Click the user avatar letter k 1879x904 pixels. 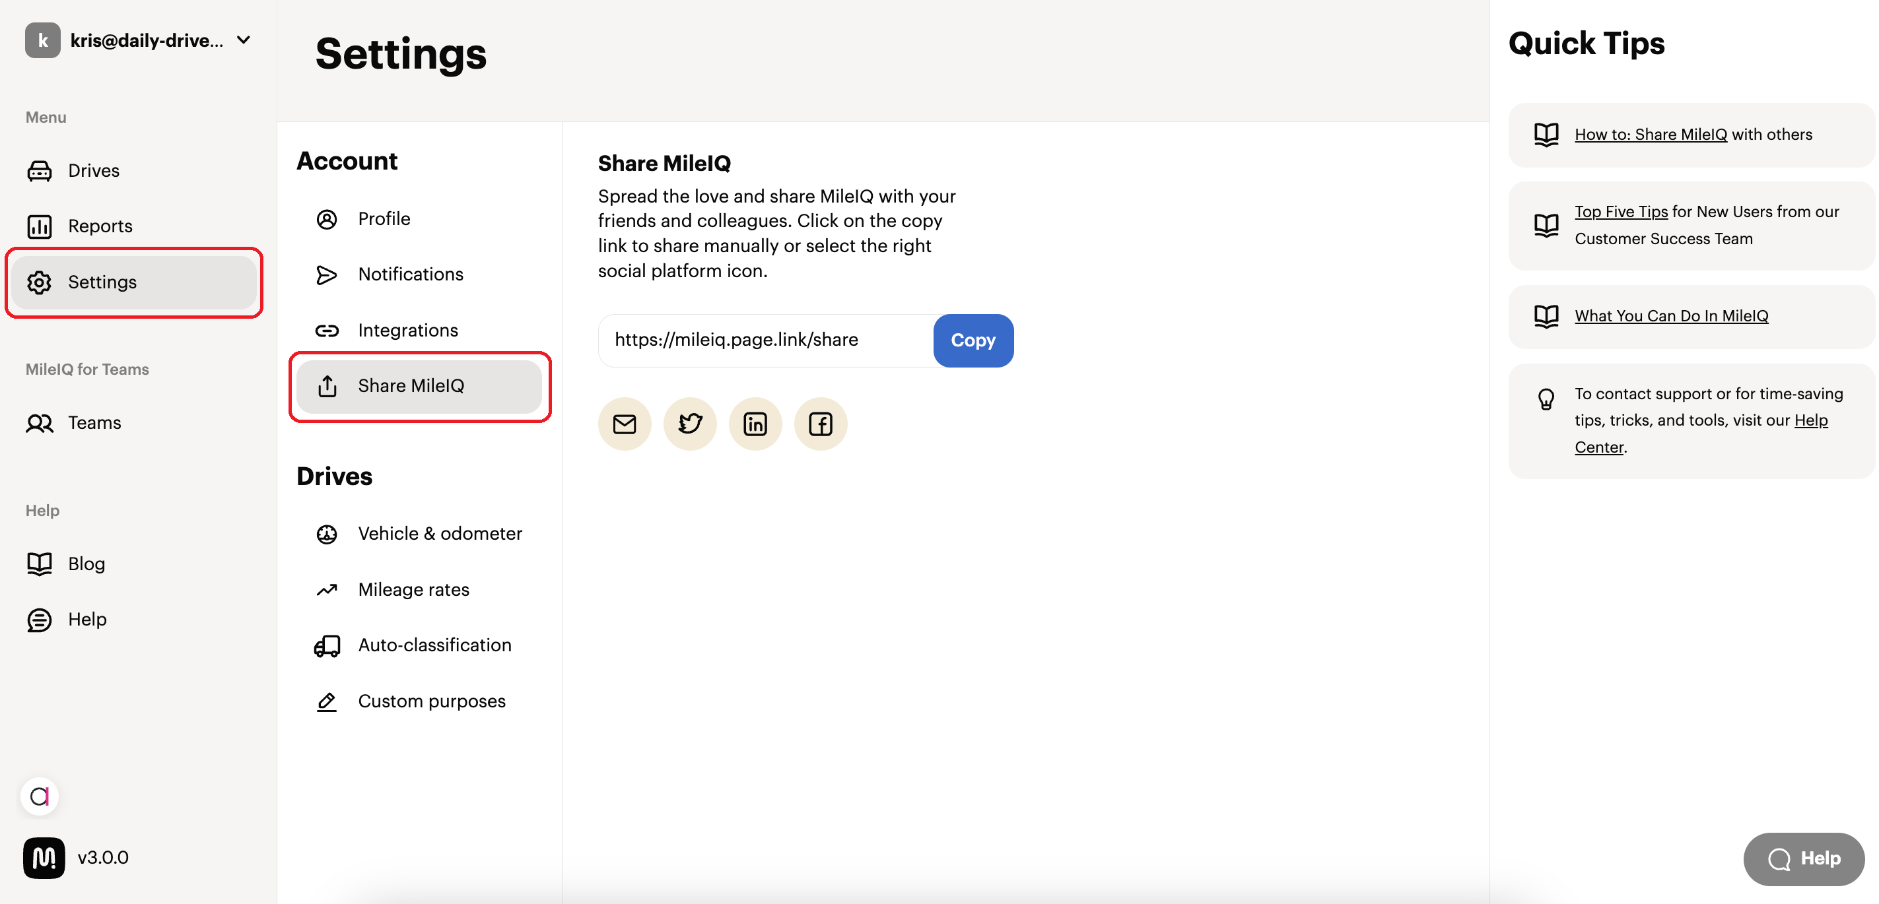[42, 40]
